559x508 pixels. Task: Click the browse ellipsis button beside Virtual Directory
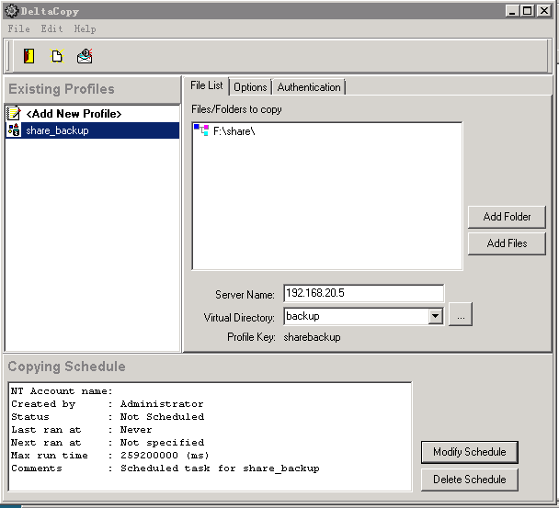tap(462, 316)
